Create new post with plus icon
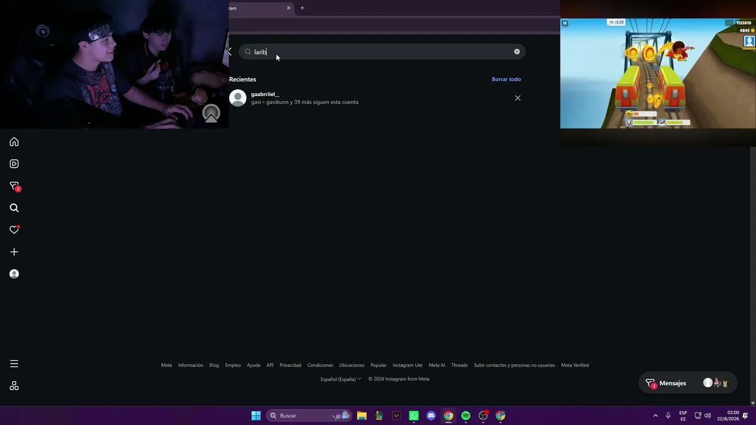This screenshot has height=425, width=756. coord(14,252)
